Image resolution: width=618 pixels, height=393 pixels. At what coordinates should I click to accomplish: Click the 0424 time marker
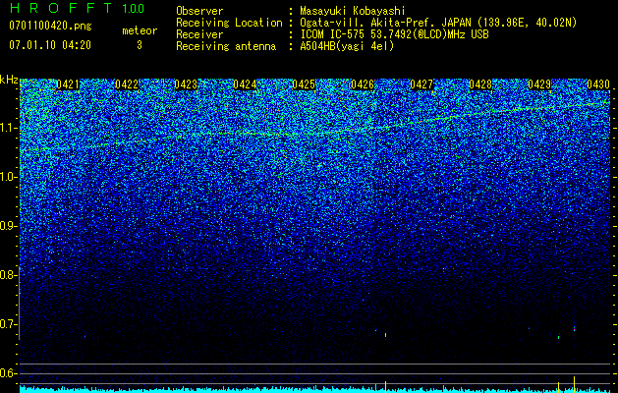[245, 84]
